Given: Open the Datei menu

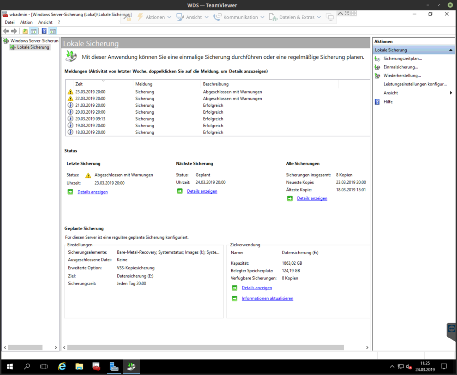Looking at the screenshot, I should [x=10, y=22].
